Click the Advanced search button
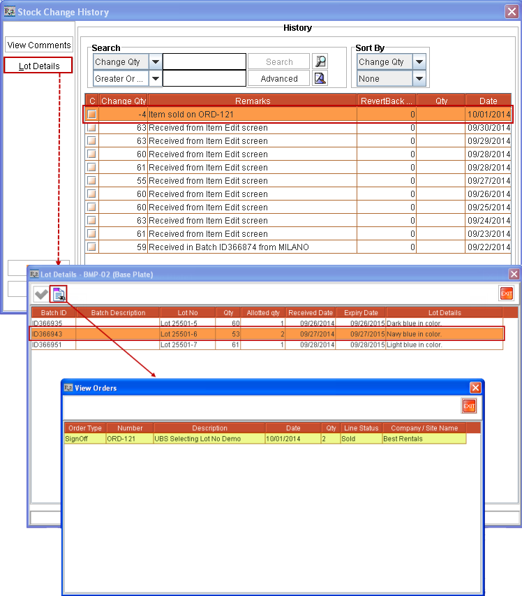Image resolution: width=522 pixels, height=596 pixels. tap(279, 78)
